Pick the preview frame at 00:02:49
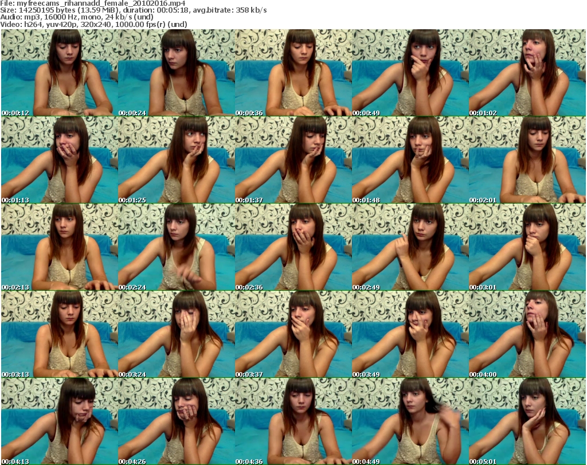Viewport: 587px width, 465px height. coord(410,247)
